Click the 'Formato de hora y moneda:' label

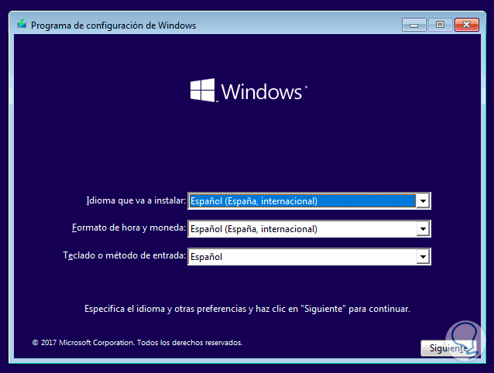129,228
